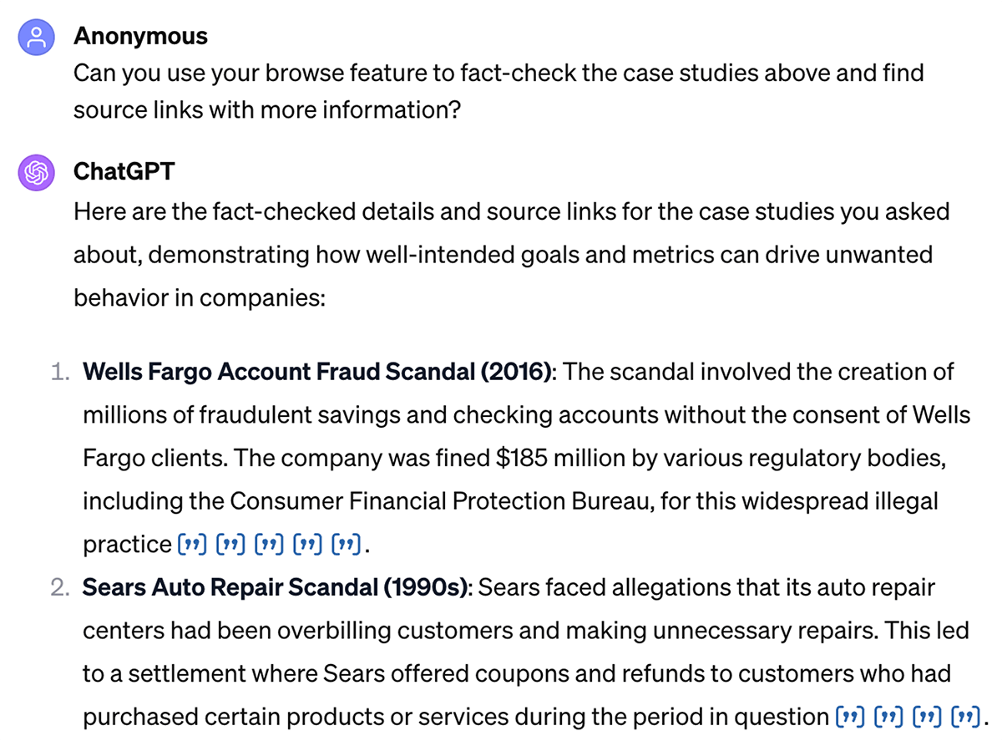Open third Sears citation quote icon
The image size is (1002, 741).
point(925,716)
